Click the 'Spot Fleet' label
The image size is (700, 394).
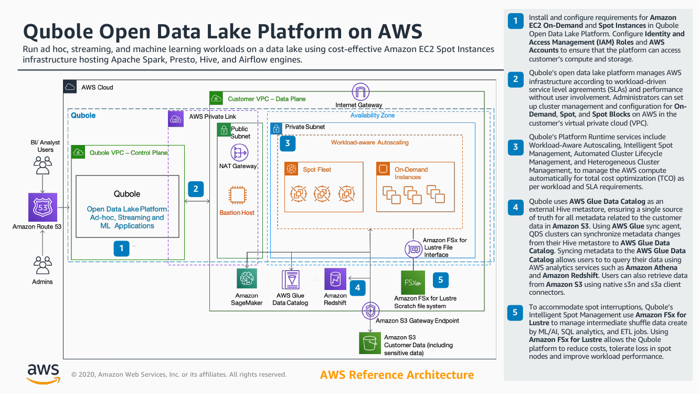click(x=317, y=170)
